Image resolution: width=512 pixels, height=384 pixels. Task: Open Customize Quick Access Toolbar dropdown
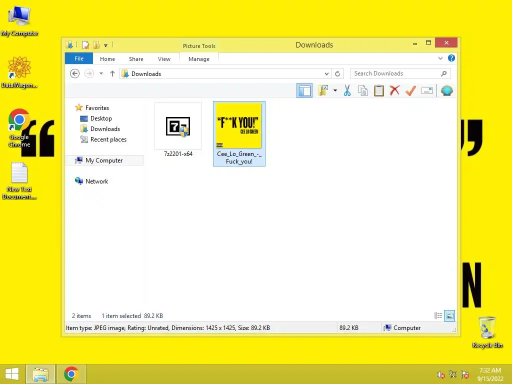pyautogui.click(x=106, y=45)
